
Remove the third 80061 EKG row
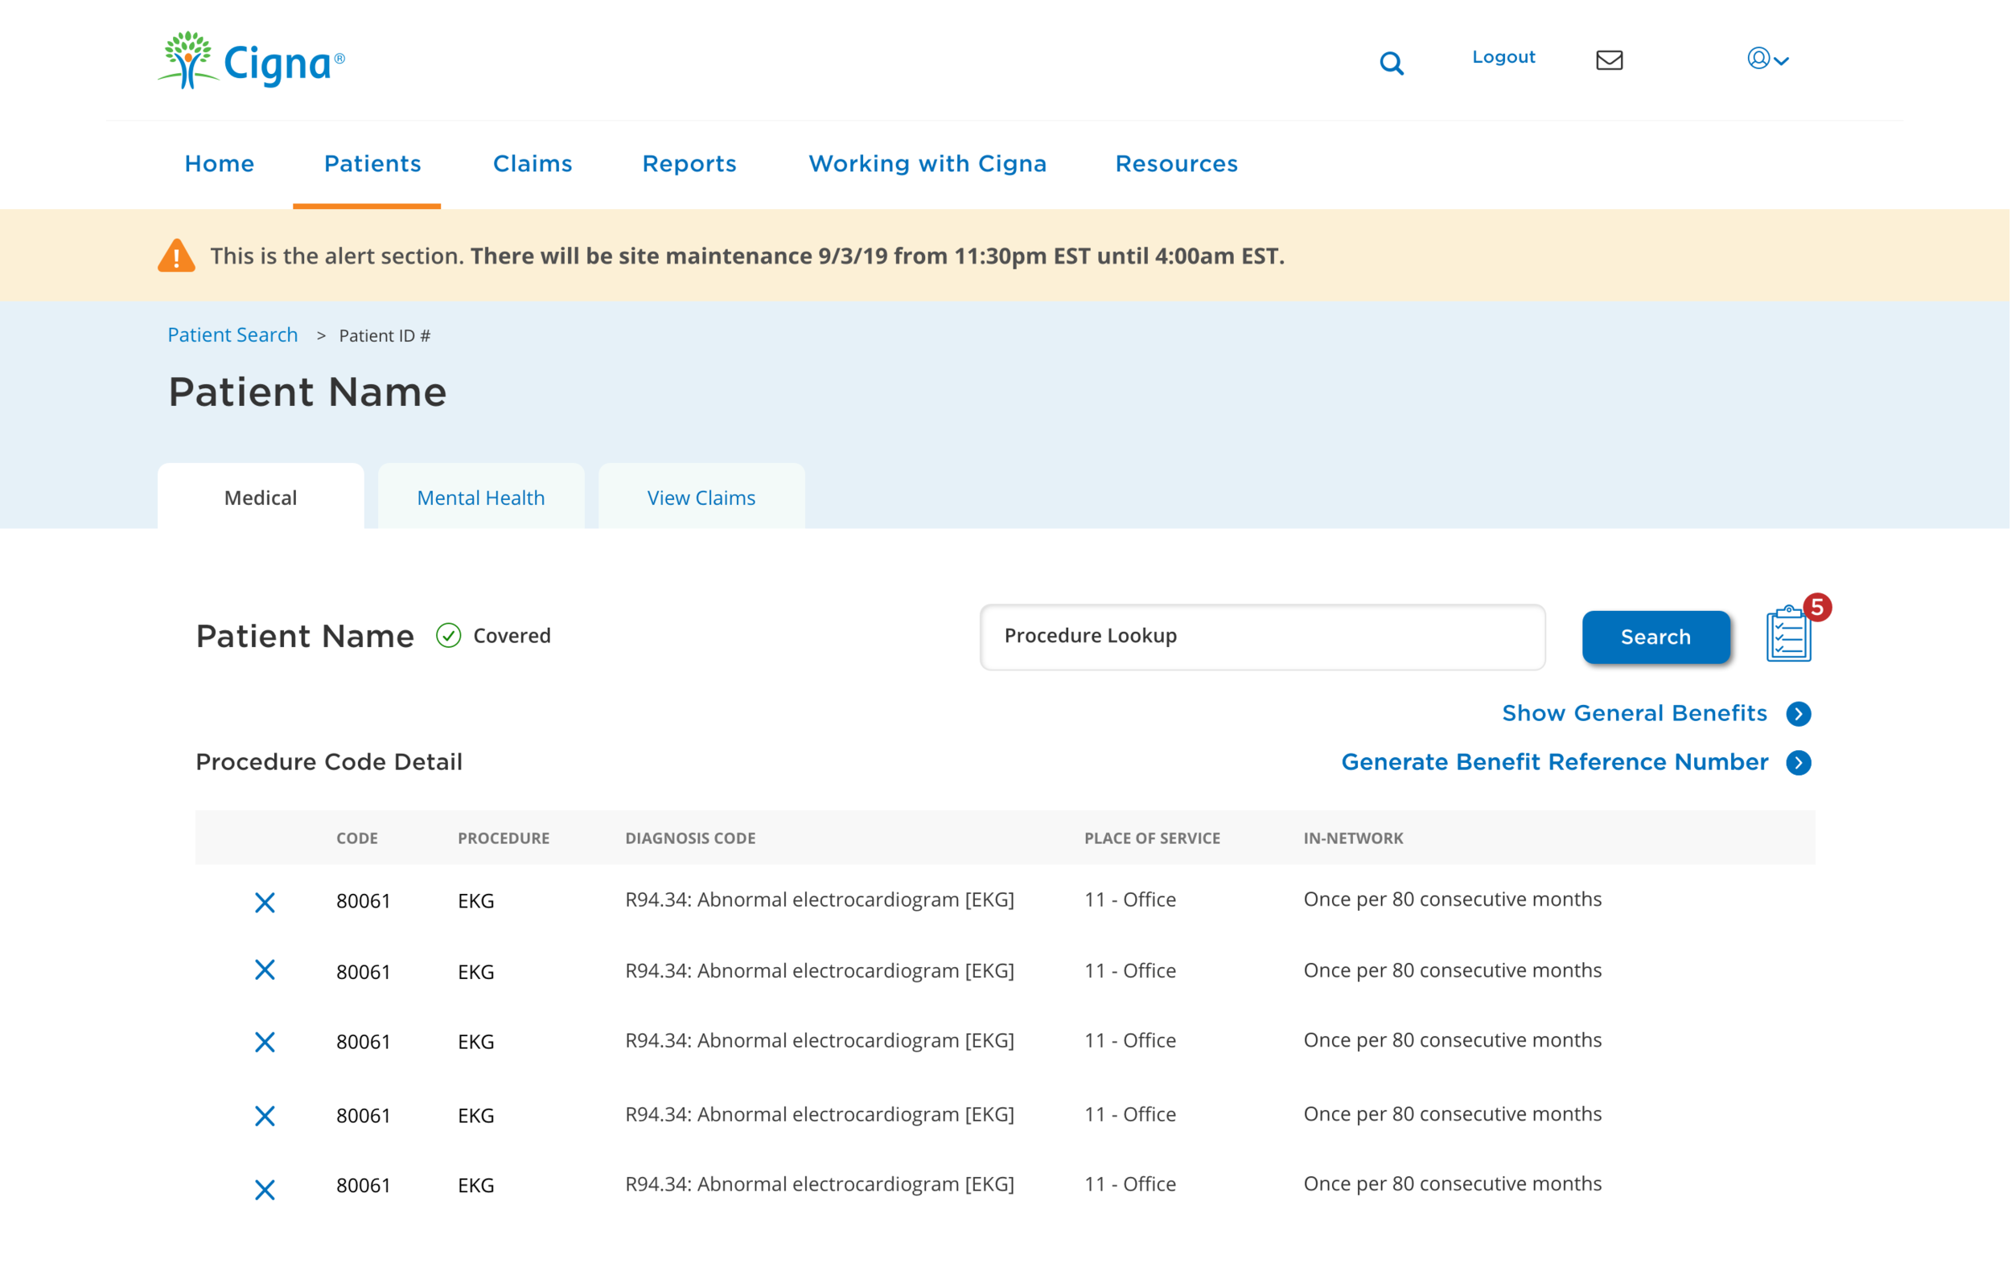tap(265, 1042)
